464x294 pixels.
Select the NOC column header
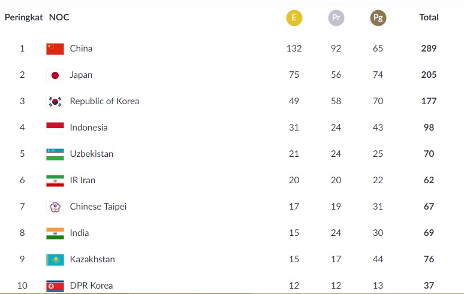(x=59, y=17)
